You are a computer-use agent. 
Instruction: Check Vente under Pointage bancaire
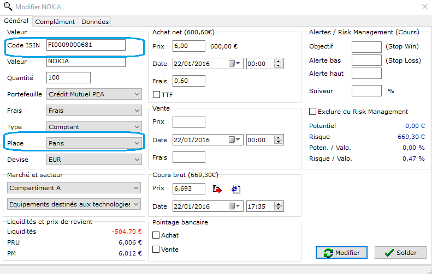[x=156, y=249]
